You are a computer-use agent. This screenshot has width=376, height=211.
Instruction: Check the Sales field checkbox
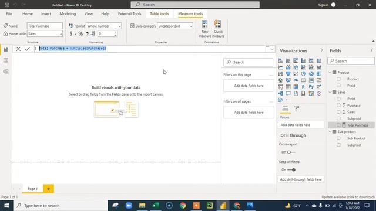338,112
